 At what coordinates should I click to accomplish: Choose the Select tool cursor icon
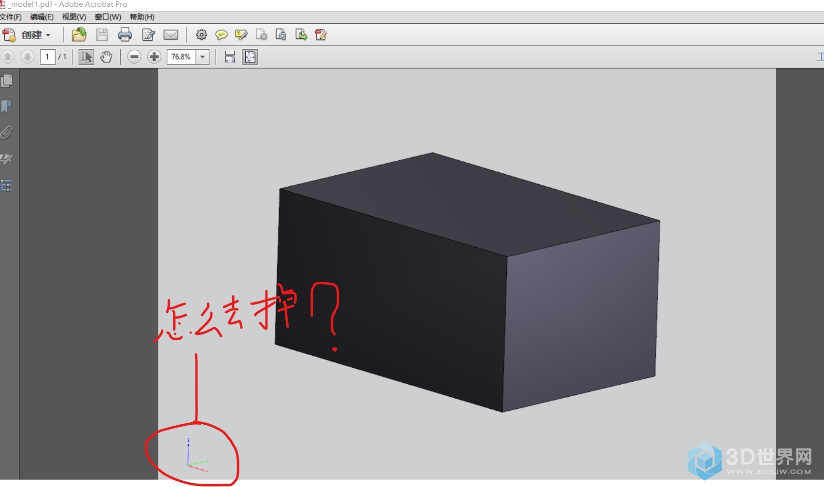(x=86, y=57)
